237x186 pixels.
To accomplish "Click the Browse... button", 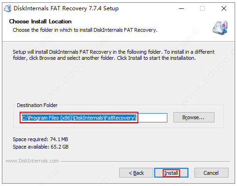I will click(x=194, y=117).
